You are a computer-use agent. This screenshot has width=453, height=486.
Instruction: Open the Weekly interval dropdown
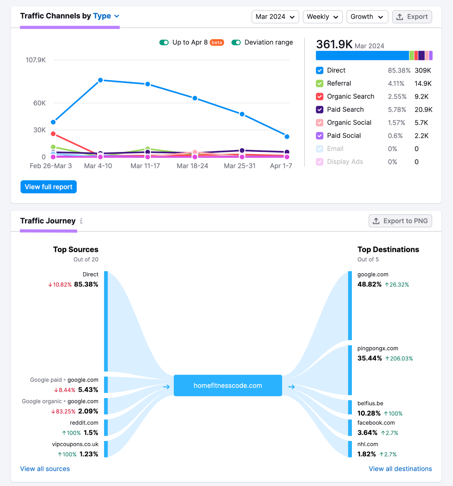(322, 17)
